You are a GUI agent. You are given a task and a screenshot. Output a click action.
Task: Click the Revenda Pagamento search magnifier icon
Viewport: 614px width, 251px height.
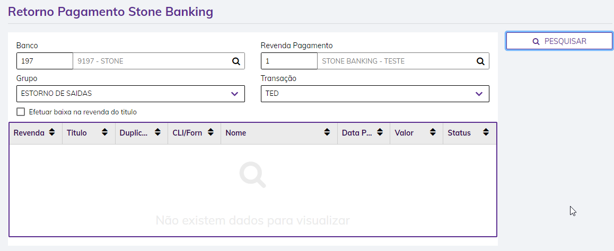480,61
